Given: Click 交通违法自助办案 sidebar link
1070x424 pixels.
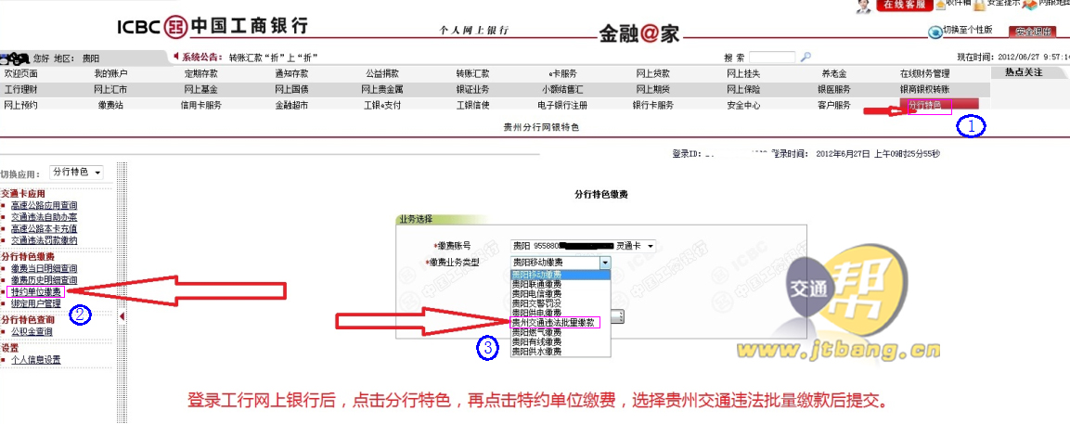Looking at the screenshot, I should point(45,217).
